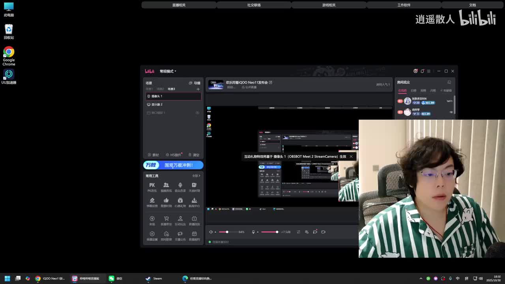
Task: Click the Google Chrome desktop shortcut
Action: (9, 57)
